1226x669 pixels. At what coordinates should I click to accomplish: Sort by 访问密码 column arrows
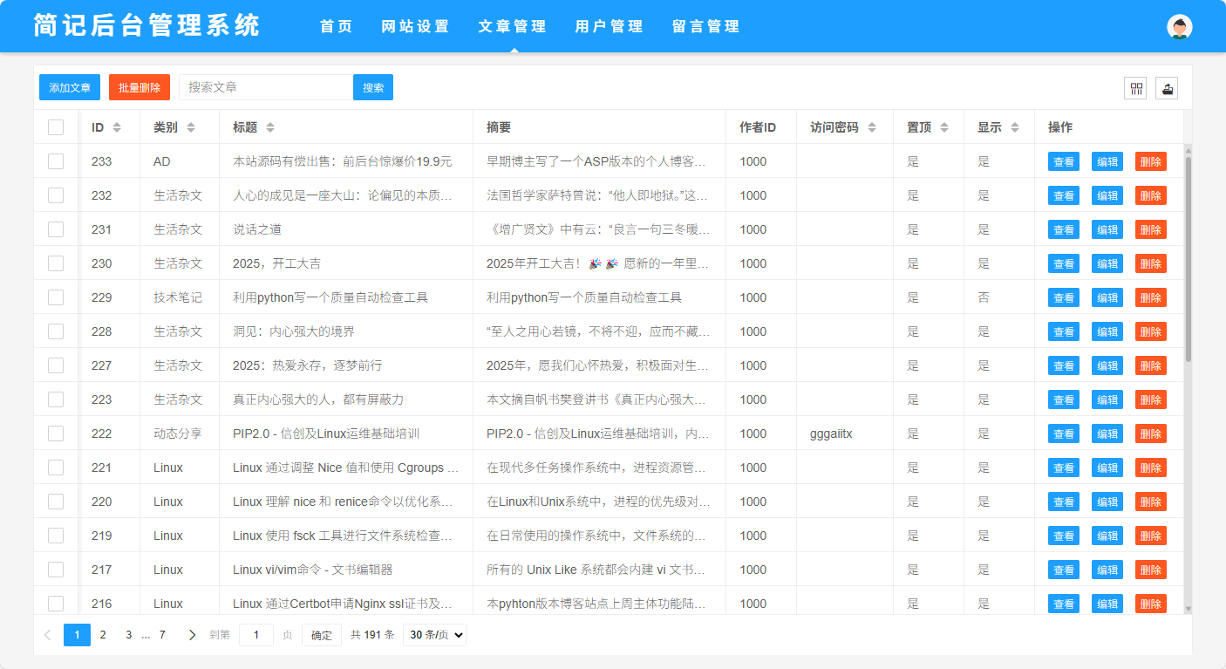[x=871, y=127]
